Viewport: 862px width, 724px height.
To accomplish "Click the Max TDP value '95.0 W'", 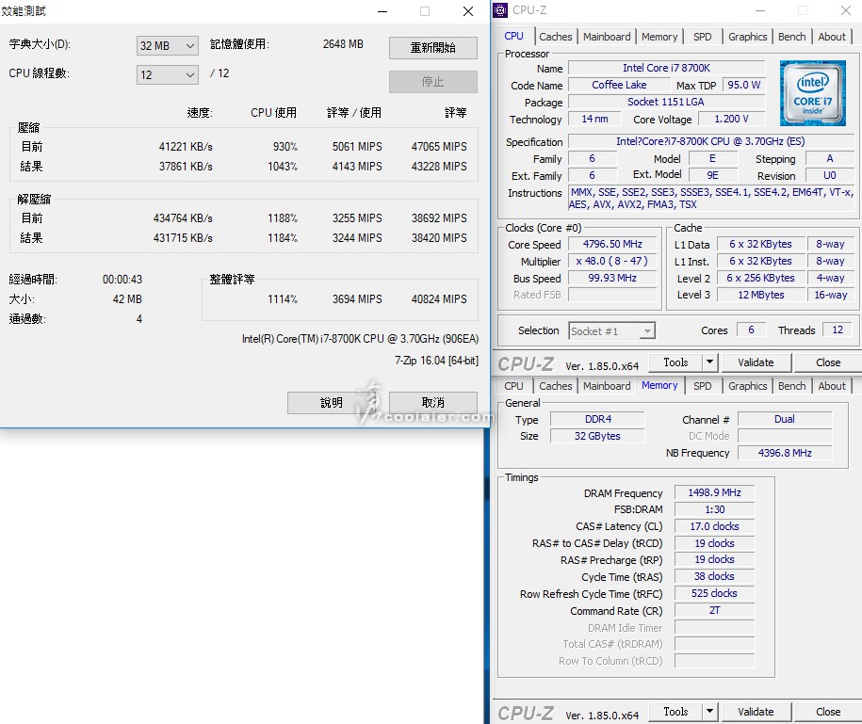I will [x=744, y=85].
